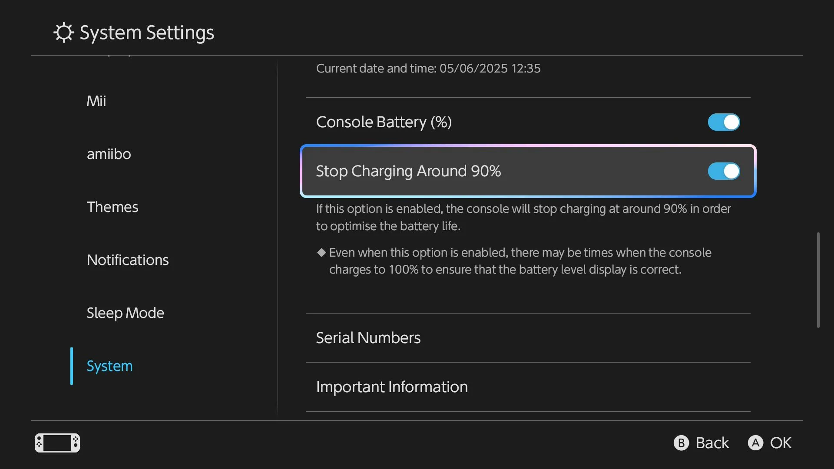Click the System Settings gear icon
The height and width of the screenshot is (469, 834).
click(x=64, y=32)
